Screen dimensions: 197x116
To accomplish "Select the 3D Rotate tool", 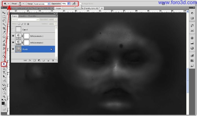I will pos(4,85).
